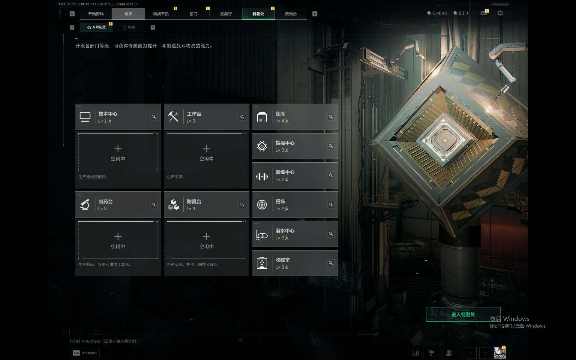Add production in 工作台 idle slot
This screenshot has height=360, width=576.
coord(206,152)
